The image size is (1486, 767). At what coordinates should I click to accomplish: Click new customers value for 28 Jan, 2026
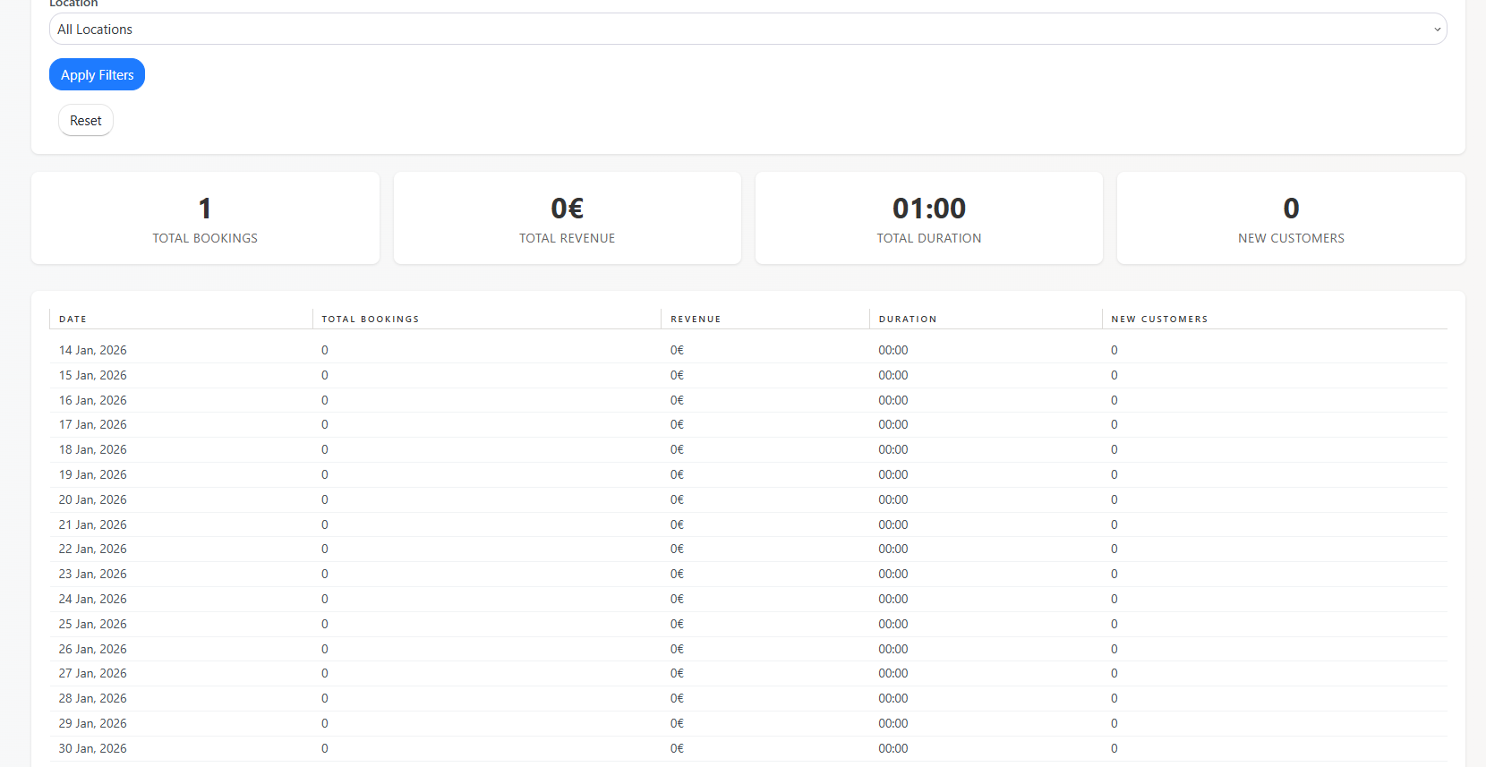(1114, 699)
